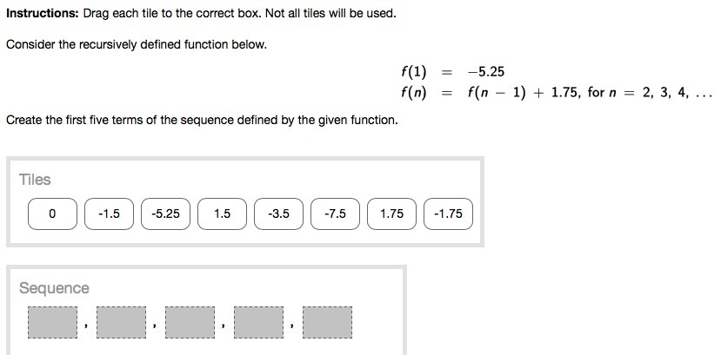Screen dimensions: 721x355
Task: Choose the fourth empty Sequence box
Action: point(259,322)
